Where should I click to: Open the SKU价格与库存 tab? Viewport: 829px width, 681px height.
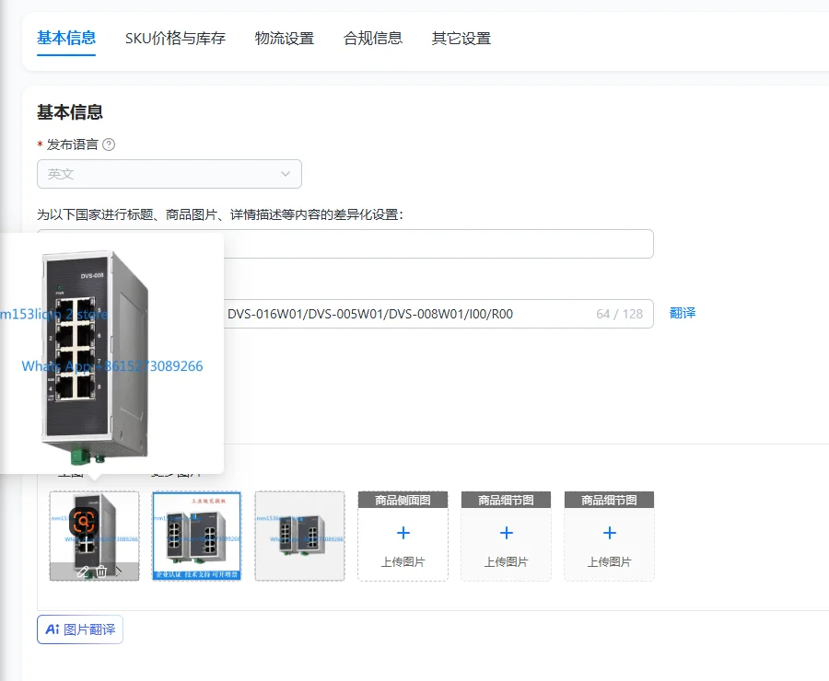click(175, 38)
